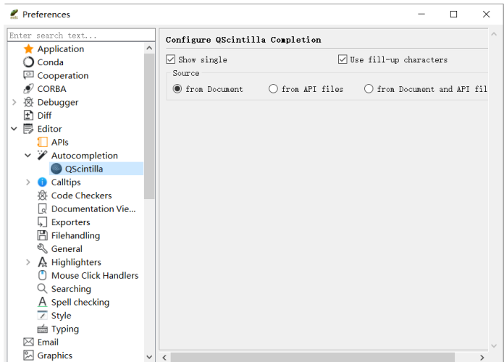Open the Application preferences page

[61, 49]
